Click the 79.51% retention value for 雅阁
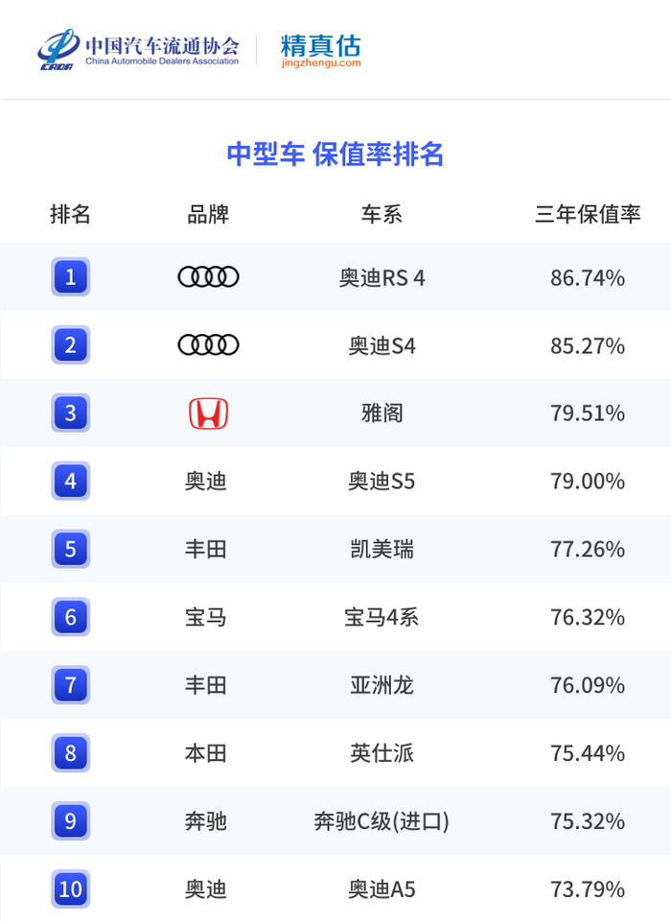Viewport: 671px width, 923px height. click(588, 414)
